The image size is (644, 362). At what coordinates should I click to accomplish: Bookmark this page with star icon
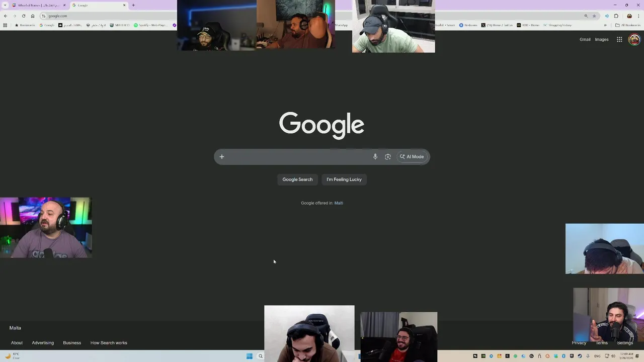point(594,16)
